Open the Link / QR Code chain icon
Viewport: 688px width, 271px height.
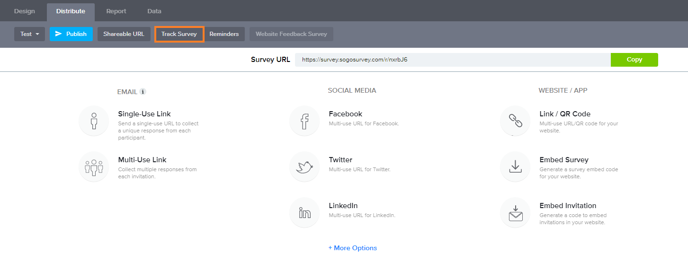click(515, 121)
